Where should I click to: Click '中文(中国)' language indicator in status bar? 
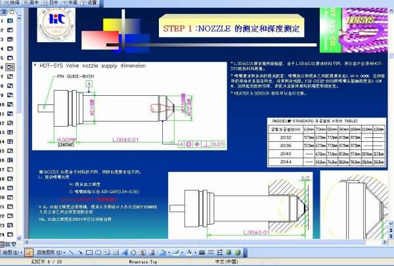pyautogui.click(x=227, y=261)
